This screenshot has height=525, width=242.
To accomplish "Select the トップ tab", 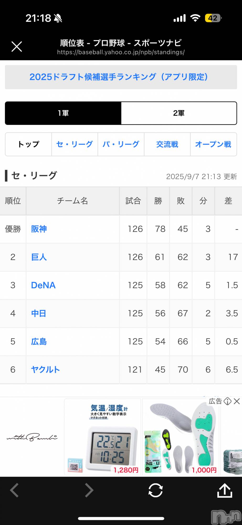I will 28,144.
